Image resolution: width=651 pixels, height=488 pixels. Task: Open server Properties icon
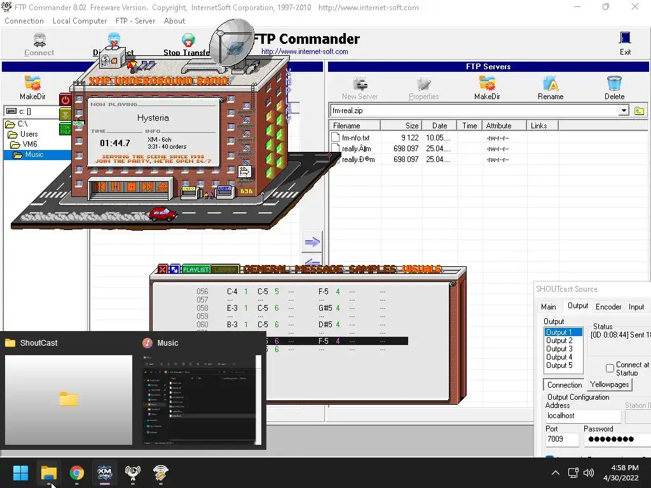423,83
